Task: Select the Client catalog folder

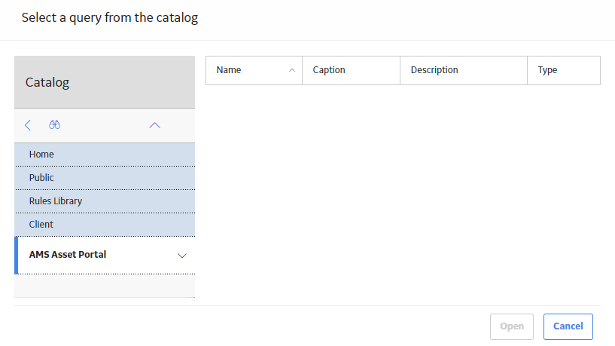Action: (105, 225)
